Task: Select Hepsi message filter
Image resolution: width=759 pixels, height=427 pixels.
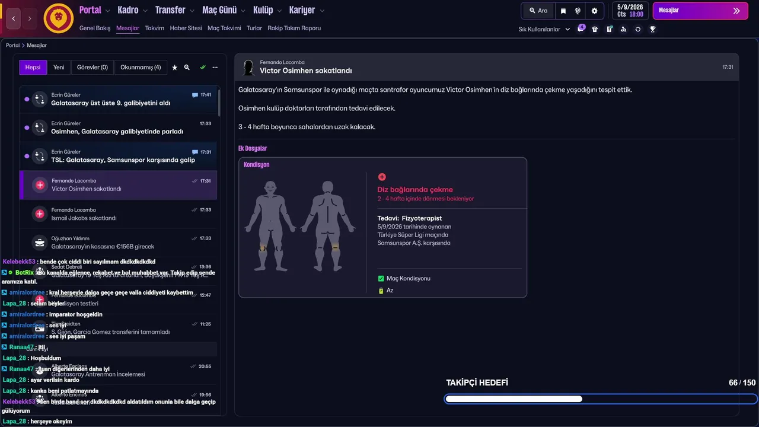Action: coord(33,67)
